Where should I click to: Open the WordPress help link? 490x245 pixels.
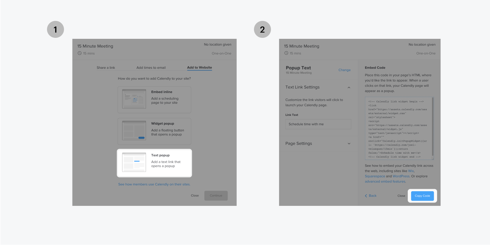point(401,176)
